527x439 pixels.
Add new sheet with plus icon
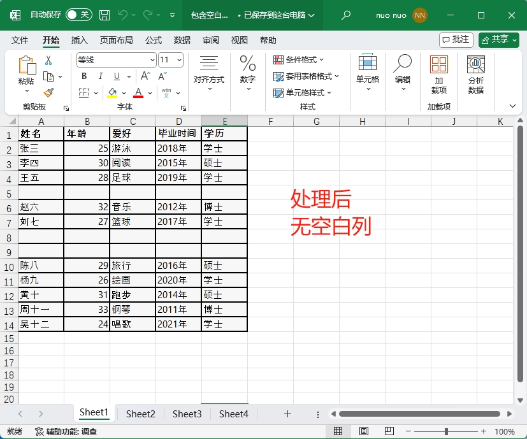click(x=287, y=414)
